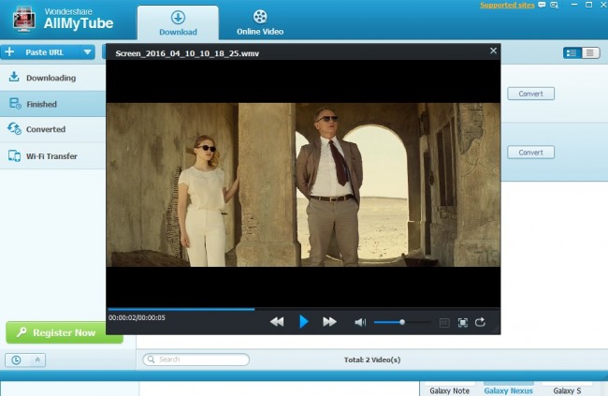
Task: Select the Galaxy S device
Action: click(567, 390)
